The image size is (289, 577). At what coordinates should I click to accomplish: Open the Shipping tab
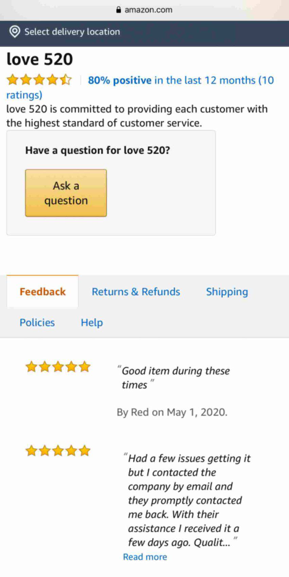click(227, 292)
